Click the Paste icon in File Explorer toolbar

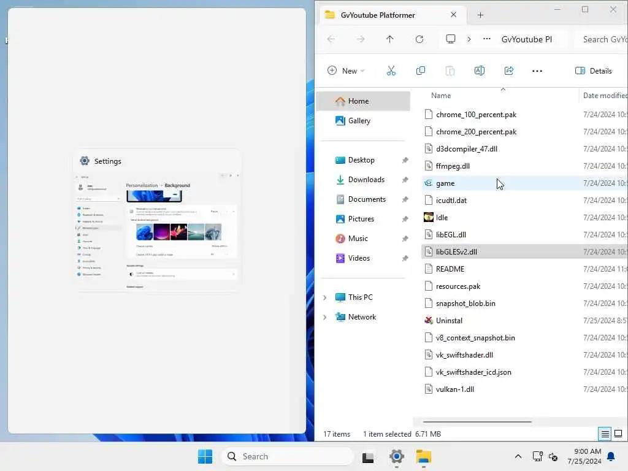pos(450,71)
